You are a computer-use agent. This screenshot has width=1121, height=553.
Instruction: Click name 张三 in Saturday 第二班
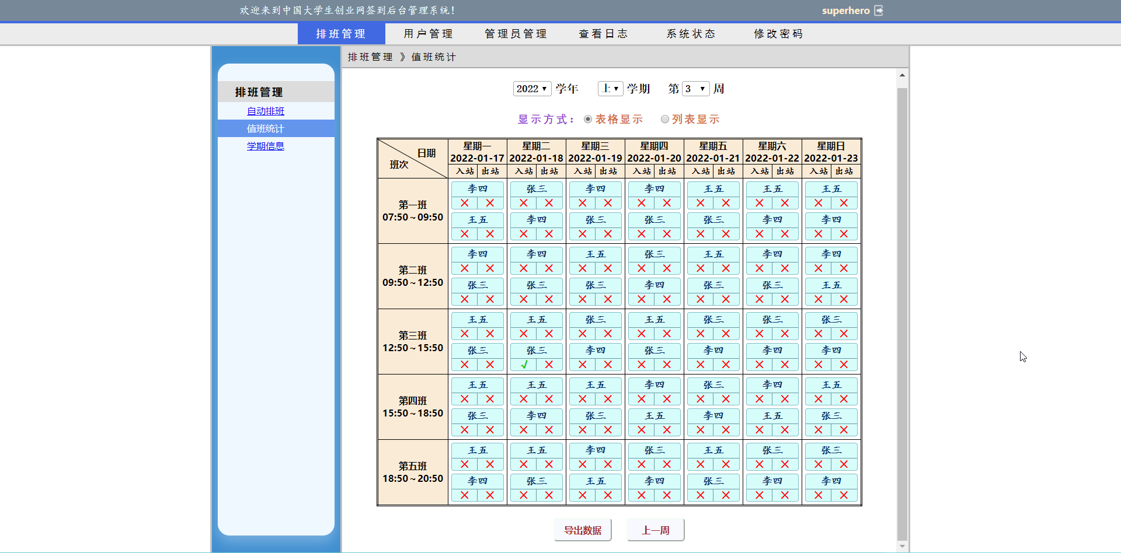(772, 285)
